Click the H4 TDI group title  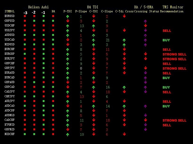(x=93, y=7)
